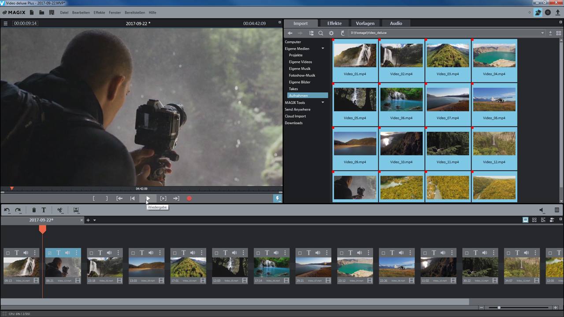Image resolution: width=564 pixels, height=317 pixels.
Task: Open the audio mixer speaker icon
Action: [x=542, y=210]
